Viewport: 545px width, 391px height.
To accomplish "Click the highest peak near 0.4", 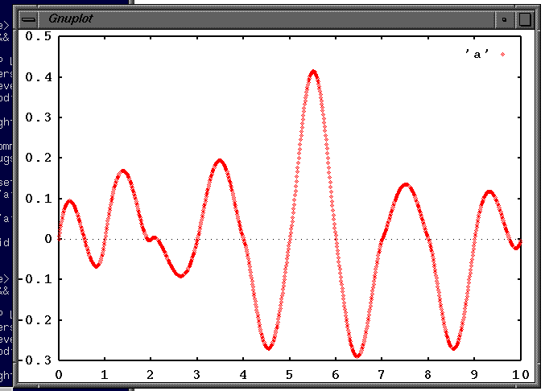I will point(313,72).
